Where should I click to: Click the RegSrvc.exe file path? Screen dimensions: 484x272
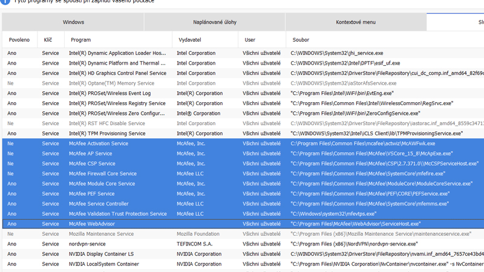pos(371,103)
